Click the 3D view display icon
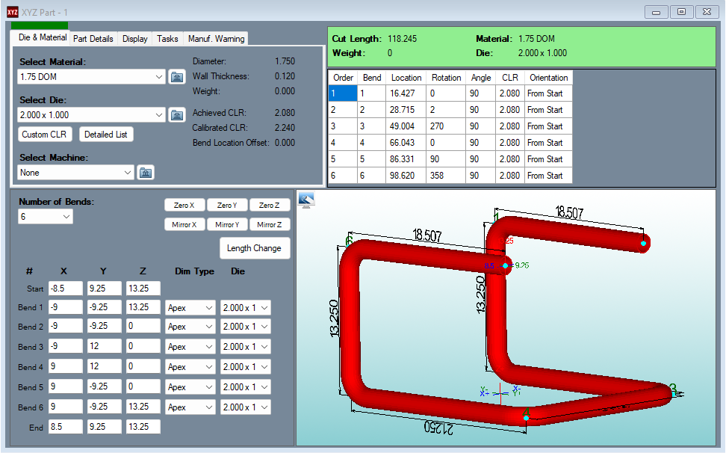 306,200
